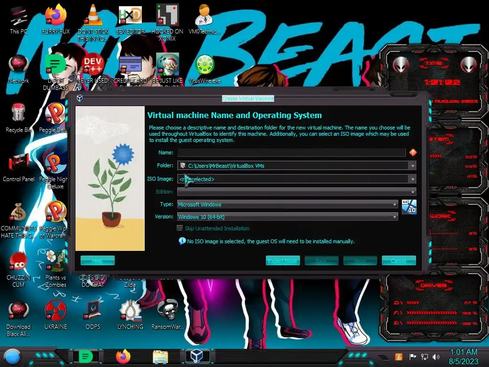This screenshot has width=489, height=367.
Task: Select the VirtualBox taskbar button
Action: 197,356
